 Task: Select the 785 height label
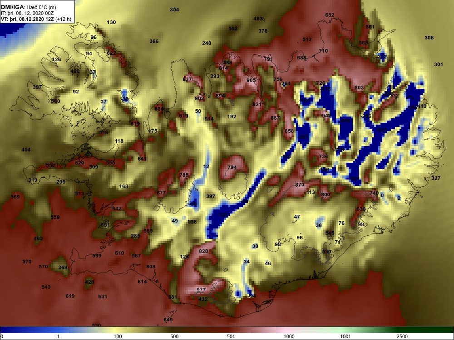click(184, 175)
